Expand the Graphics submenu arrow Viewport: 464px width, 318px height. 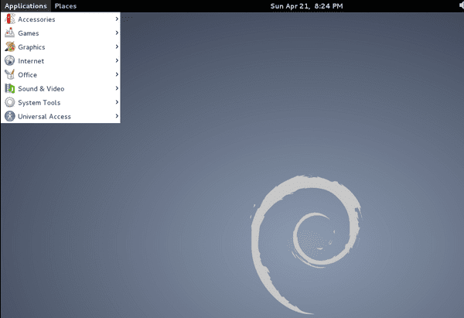(x=117, y=46)
